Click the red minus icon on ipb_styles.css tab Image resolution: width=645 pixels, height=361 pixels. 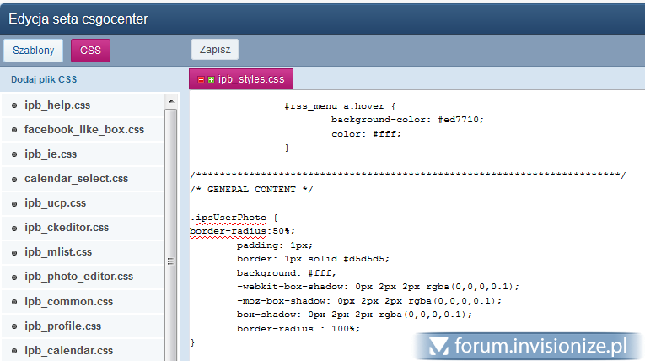201,80
